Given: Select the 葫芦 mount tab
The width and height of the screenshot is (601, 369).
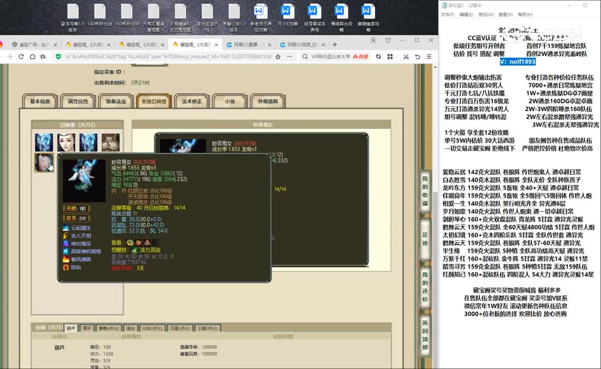Looking at the screenshot, I should click(71, 329).
